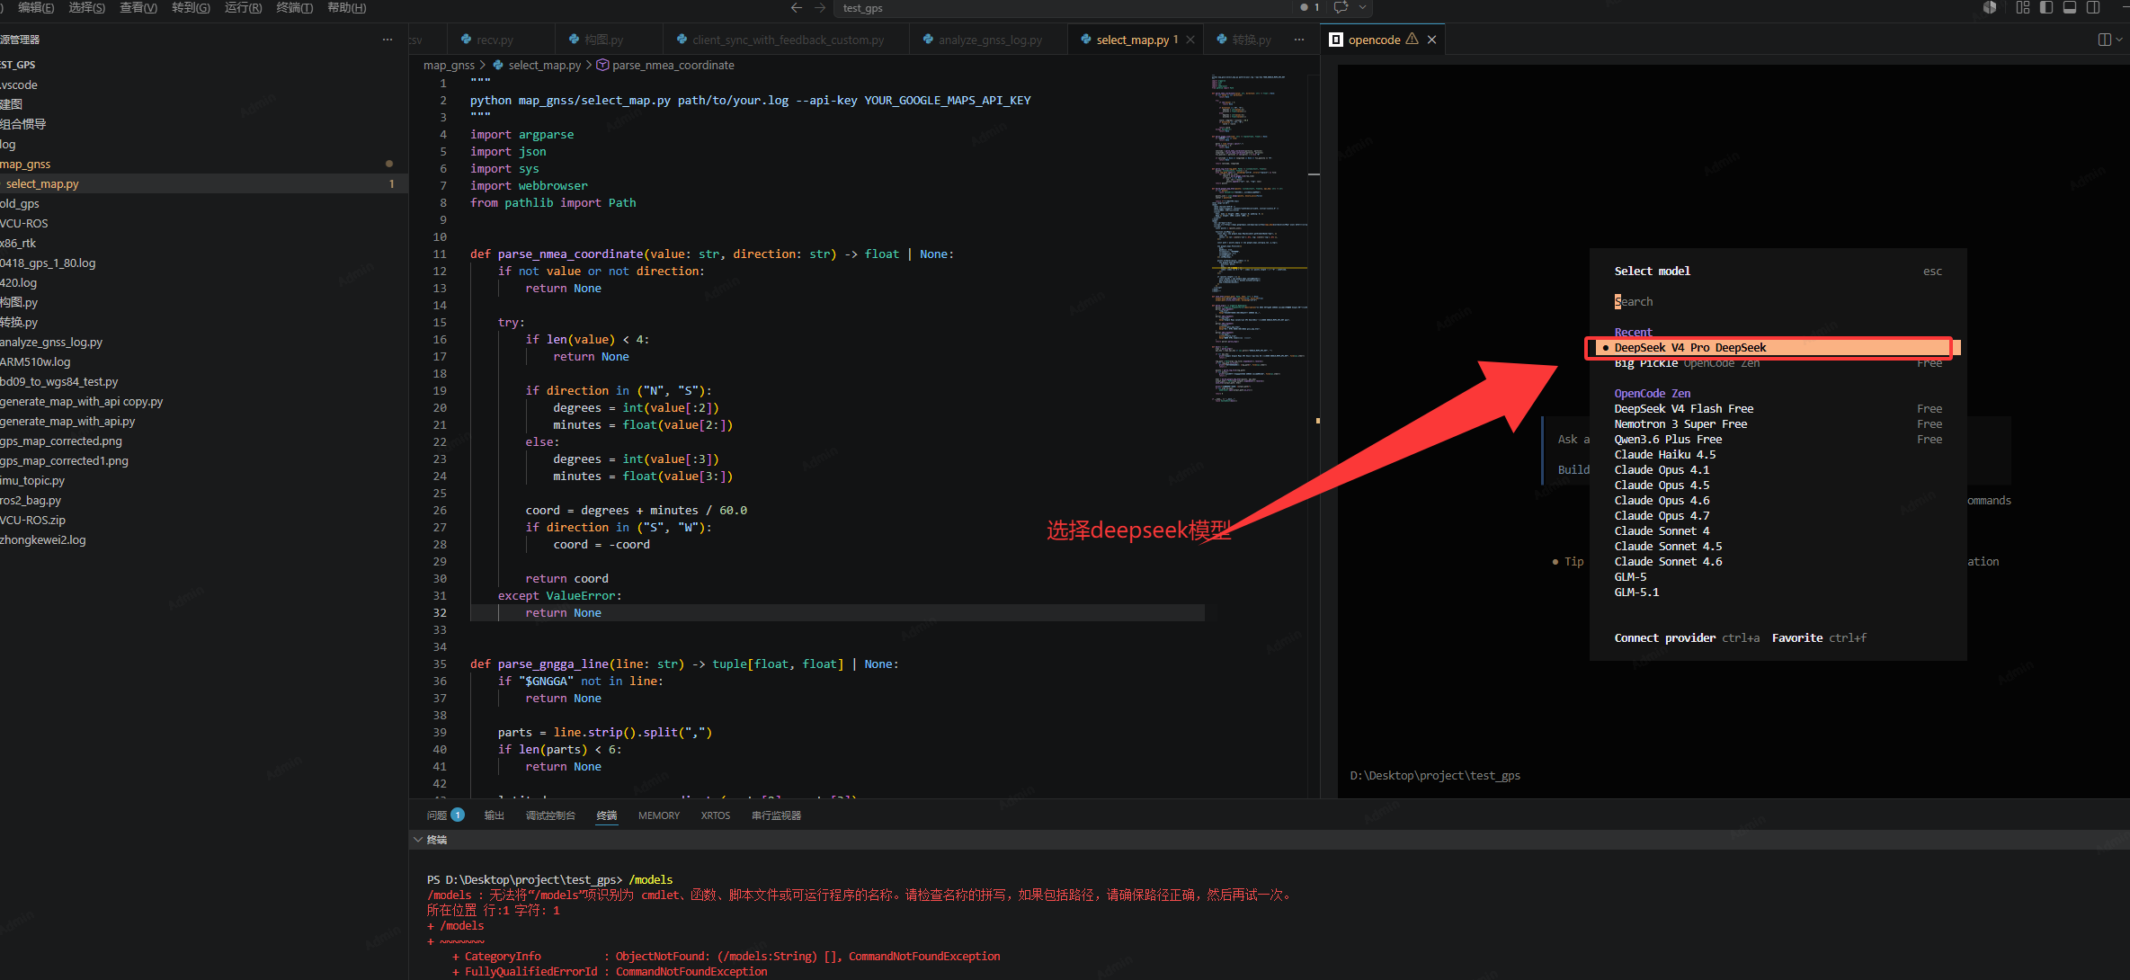Open the Customize Layout icon
Viewport: 2130px width, 980px height.
[x=2022, y=7]
